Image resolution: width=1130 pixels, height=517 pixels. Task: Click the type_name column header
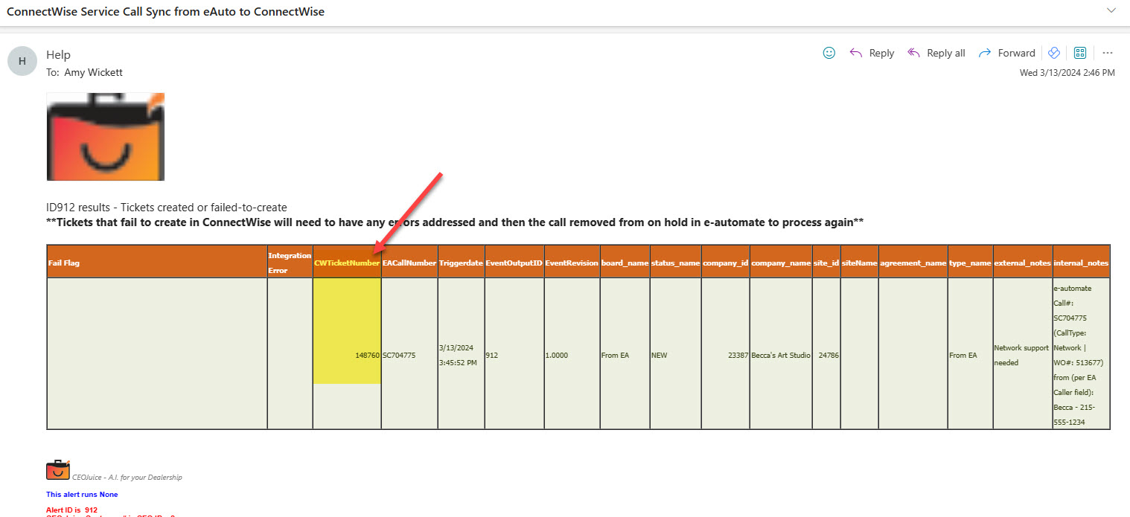[970, 263]
